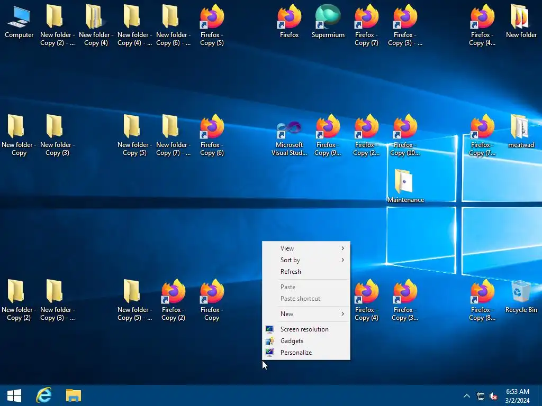Open File Explorer from the taskbar
This screenshot has height=406, width=542.
pos(73,395)
